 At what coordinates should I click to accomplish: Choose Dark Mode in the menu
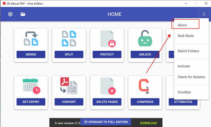[x=191, y=36]
